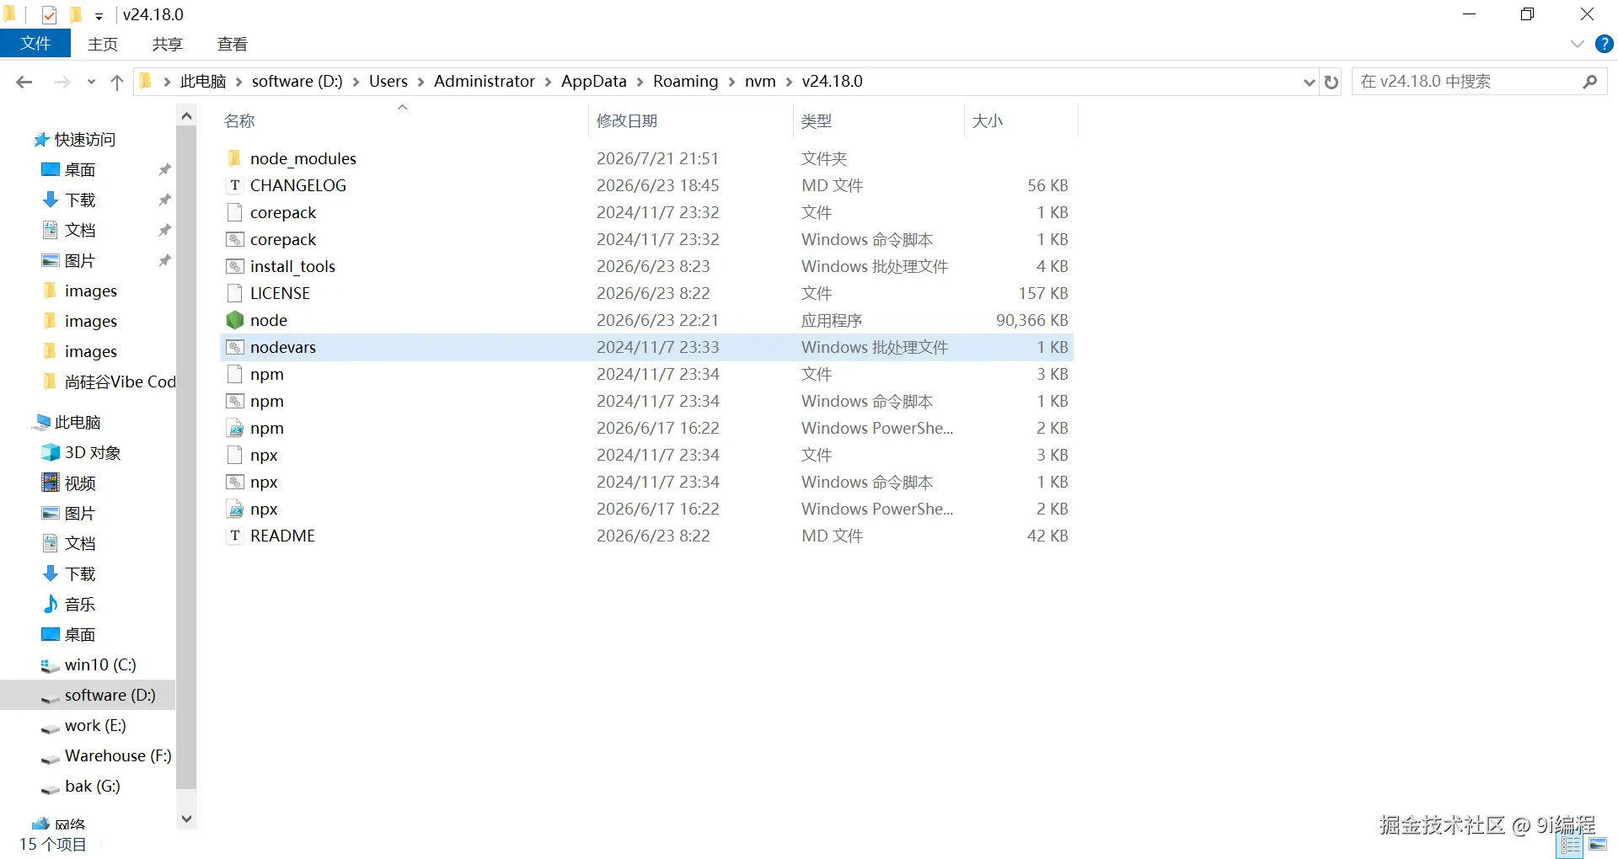The image size is (1618, 859).
Task: Click node size 90,366 KB cell
Action: [x=1031, y=320]
